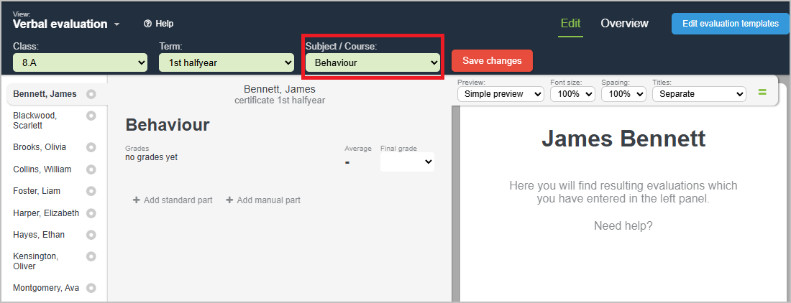Image resolution: width=791 pixels, height=303 pixels.
Task: Click Edit evaluation templates button
Action: point(730,24)
